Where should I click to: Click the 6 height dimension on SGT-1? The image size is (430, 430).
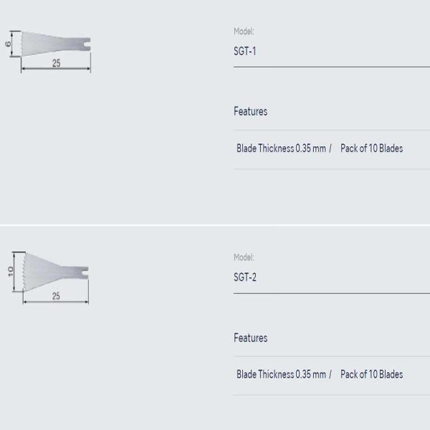coord(9,44)
